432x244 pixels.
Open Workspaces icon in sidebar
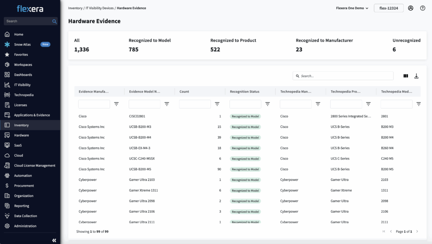7,65
